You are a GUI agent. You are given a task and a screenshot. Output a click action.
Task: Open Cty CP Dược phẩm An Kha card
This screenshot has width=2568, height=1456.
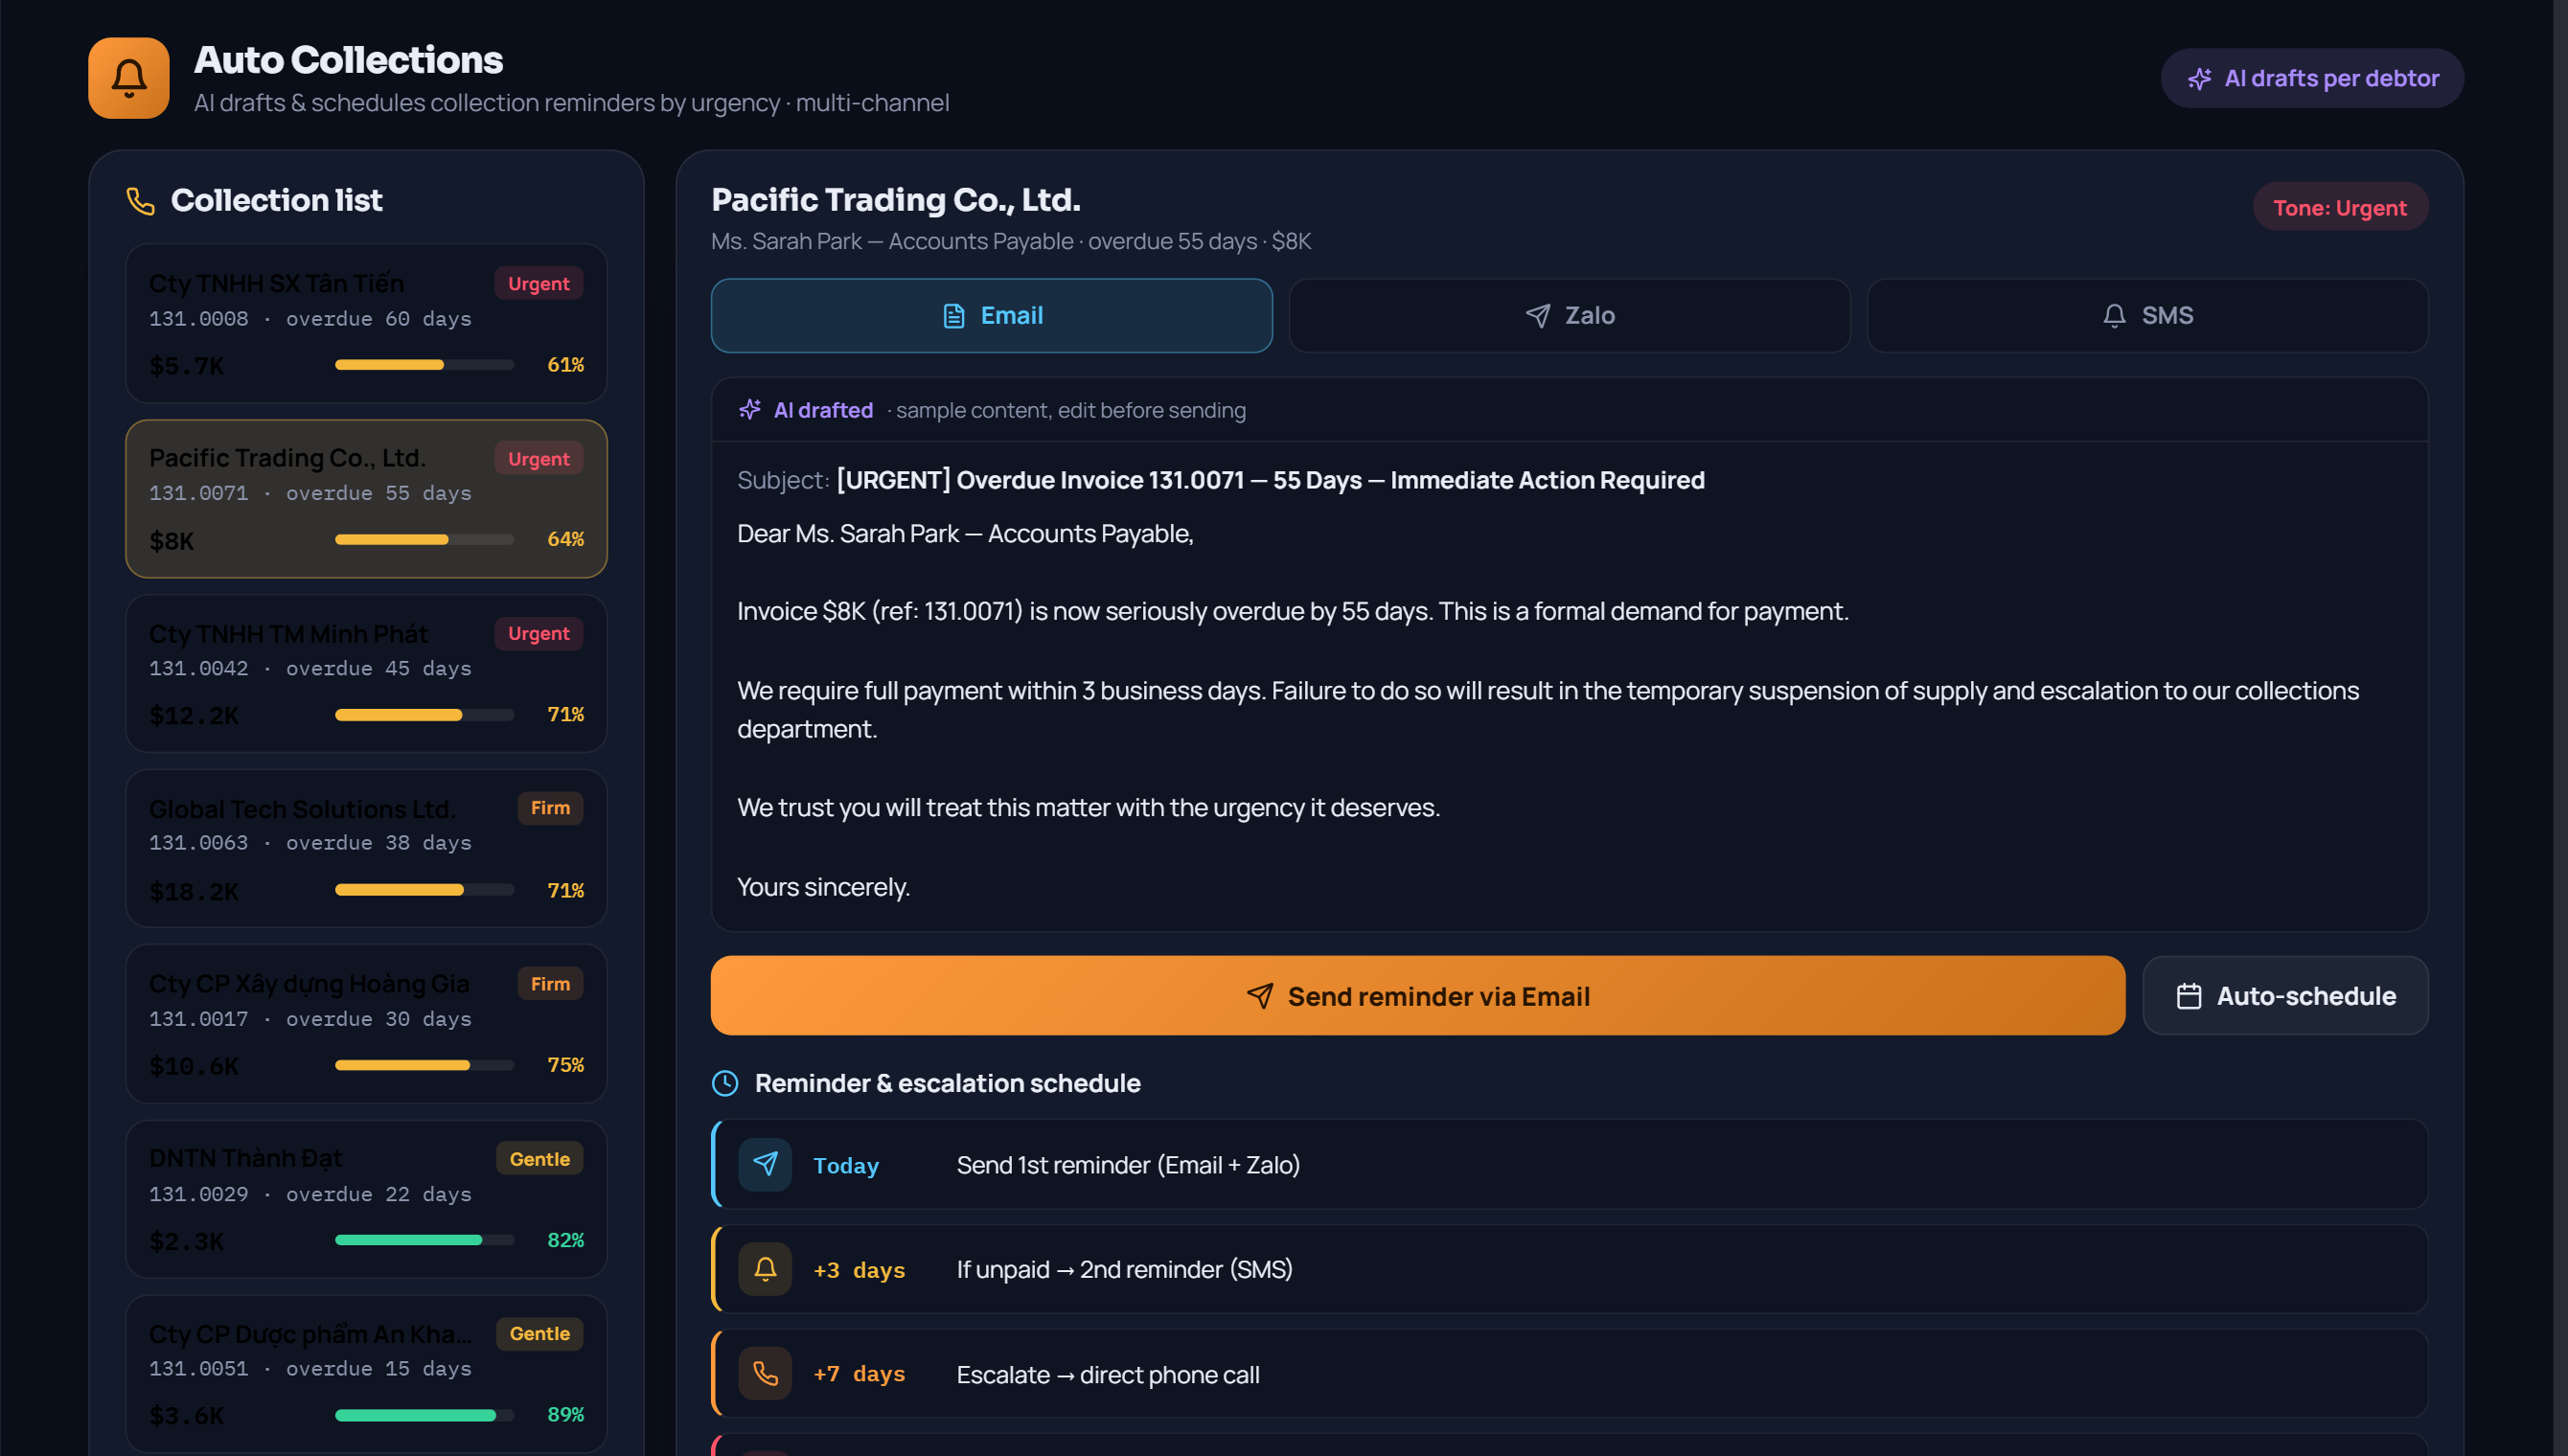point(366,1374)
